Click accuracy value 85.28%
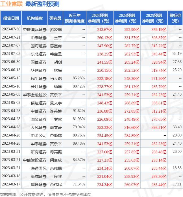Screen dimensions: 183x197 click(79, 78)
